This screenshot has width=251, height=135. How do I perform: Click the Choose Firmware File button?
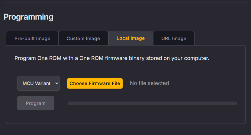click(95, 83)
